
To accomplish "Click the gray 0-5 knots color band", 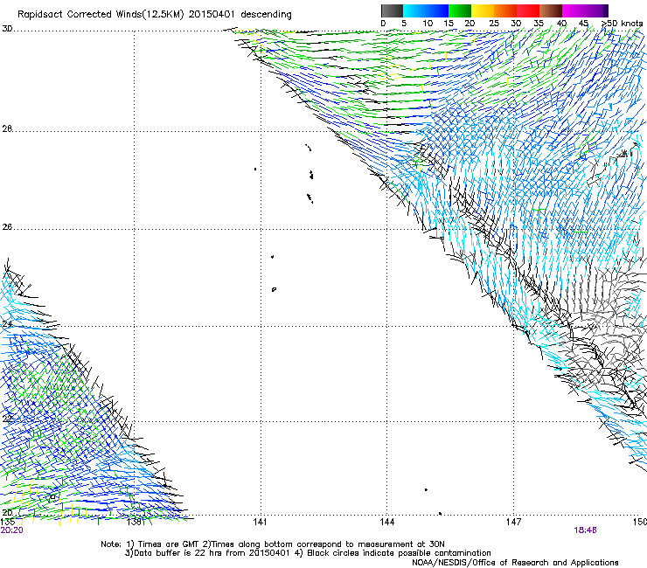I will point(392,10).
